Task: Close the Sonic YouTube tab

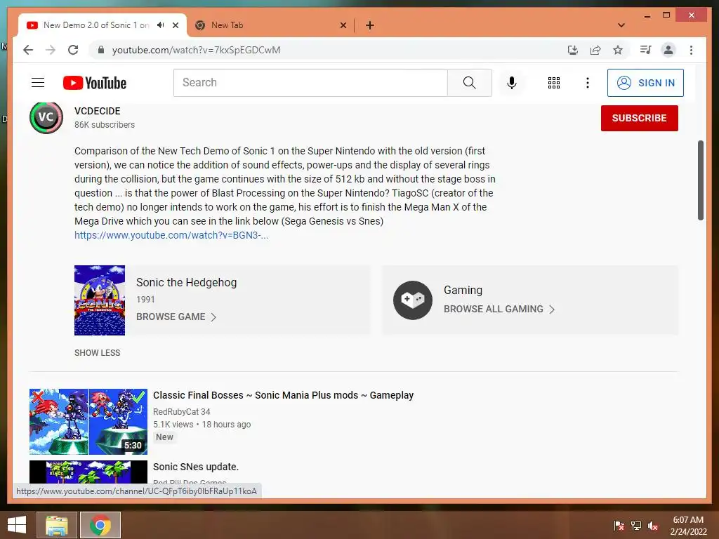Action: coord(175,25)
